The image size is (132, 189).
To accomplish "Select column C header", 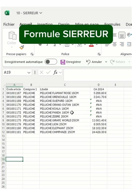I will [x=65, y=85].
